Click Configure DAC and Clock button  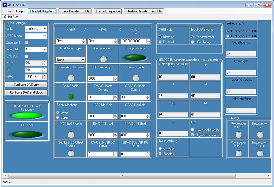click(26, 92)
